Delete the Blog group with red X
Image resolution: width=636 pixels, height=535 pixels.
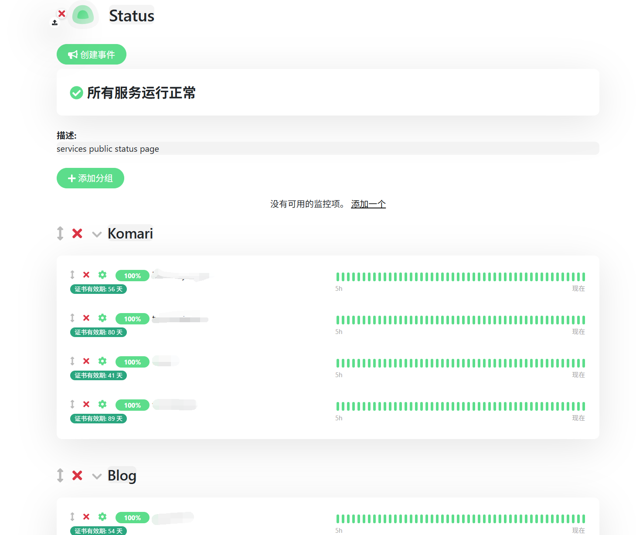point(77,476)
